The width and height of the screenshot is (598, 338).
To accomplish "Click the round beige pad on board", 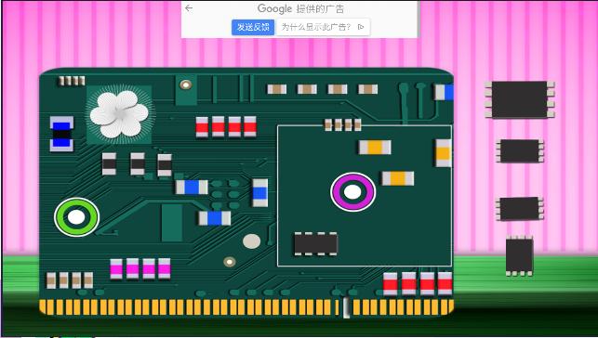I will tap(252, 241).
